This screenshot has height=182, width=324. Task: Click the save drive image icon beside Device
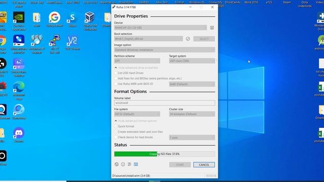(x=212, y=28)
